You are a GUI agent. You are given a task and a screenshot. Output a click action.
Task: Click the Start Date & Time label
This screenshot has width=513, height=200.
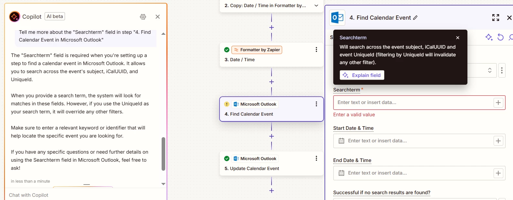[353, 128]
